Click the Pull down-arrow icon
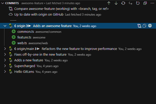Image resolution: width=156 pixels, height=104 pixels. click(x=116, y=3)
